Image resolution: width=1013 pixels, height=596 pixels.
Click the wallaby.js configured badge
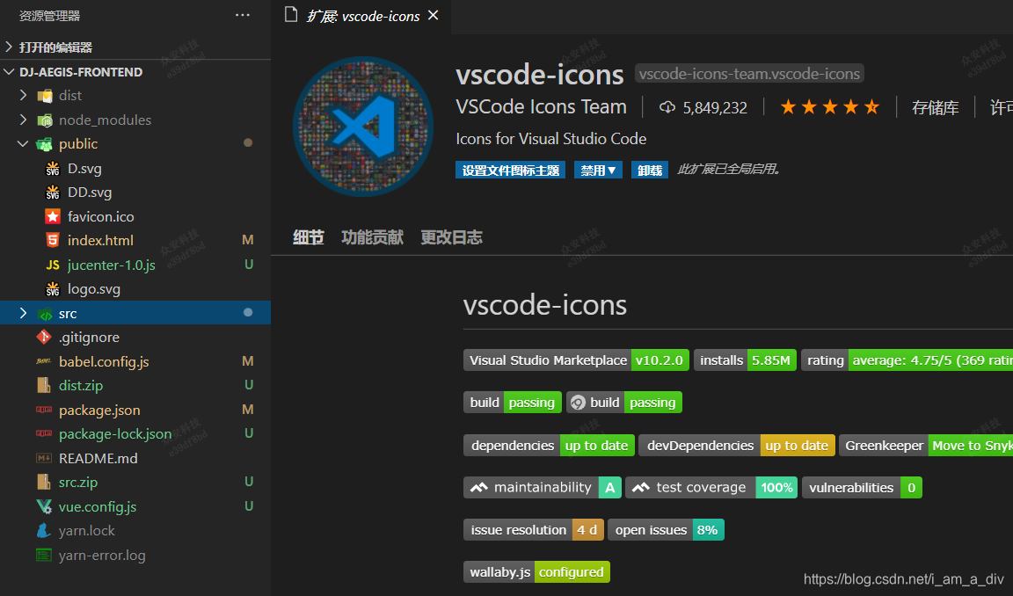click(x=536, y=572)
